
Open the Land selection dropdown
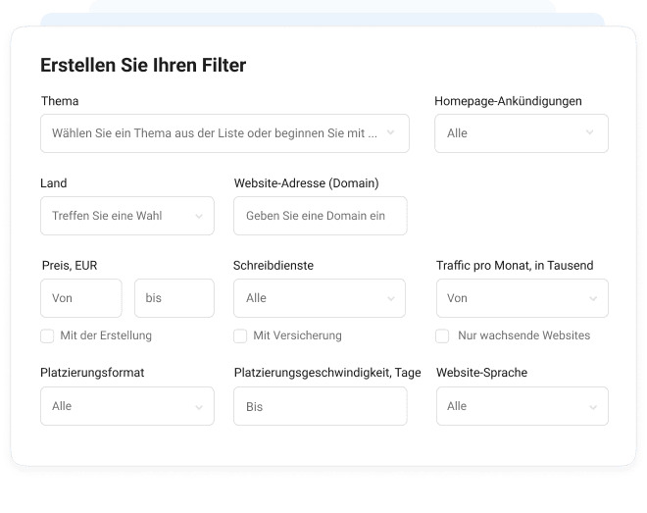[127, 216]
